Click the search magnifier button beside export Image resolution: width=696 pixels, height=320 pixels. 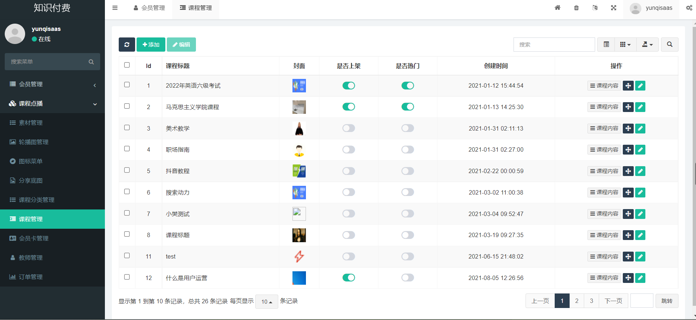[669, 44]
